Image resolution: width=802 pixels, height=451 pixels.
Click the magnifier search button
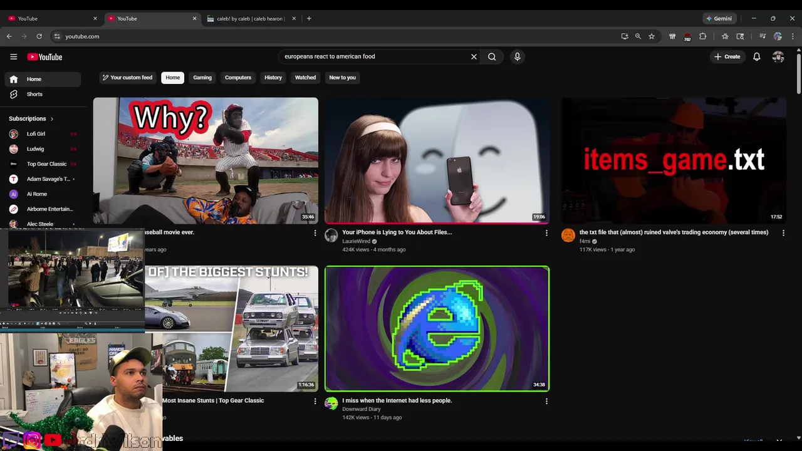492,56
